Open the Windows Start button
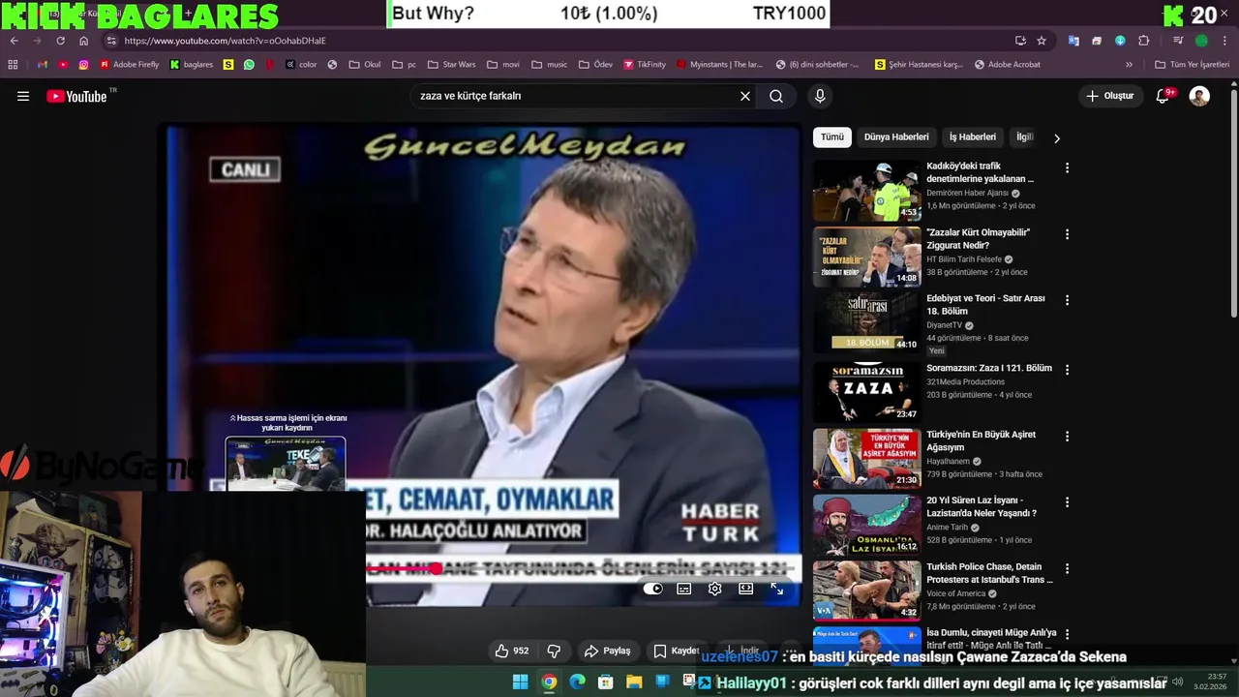 pyautogui.click(x=520, y=682)
